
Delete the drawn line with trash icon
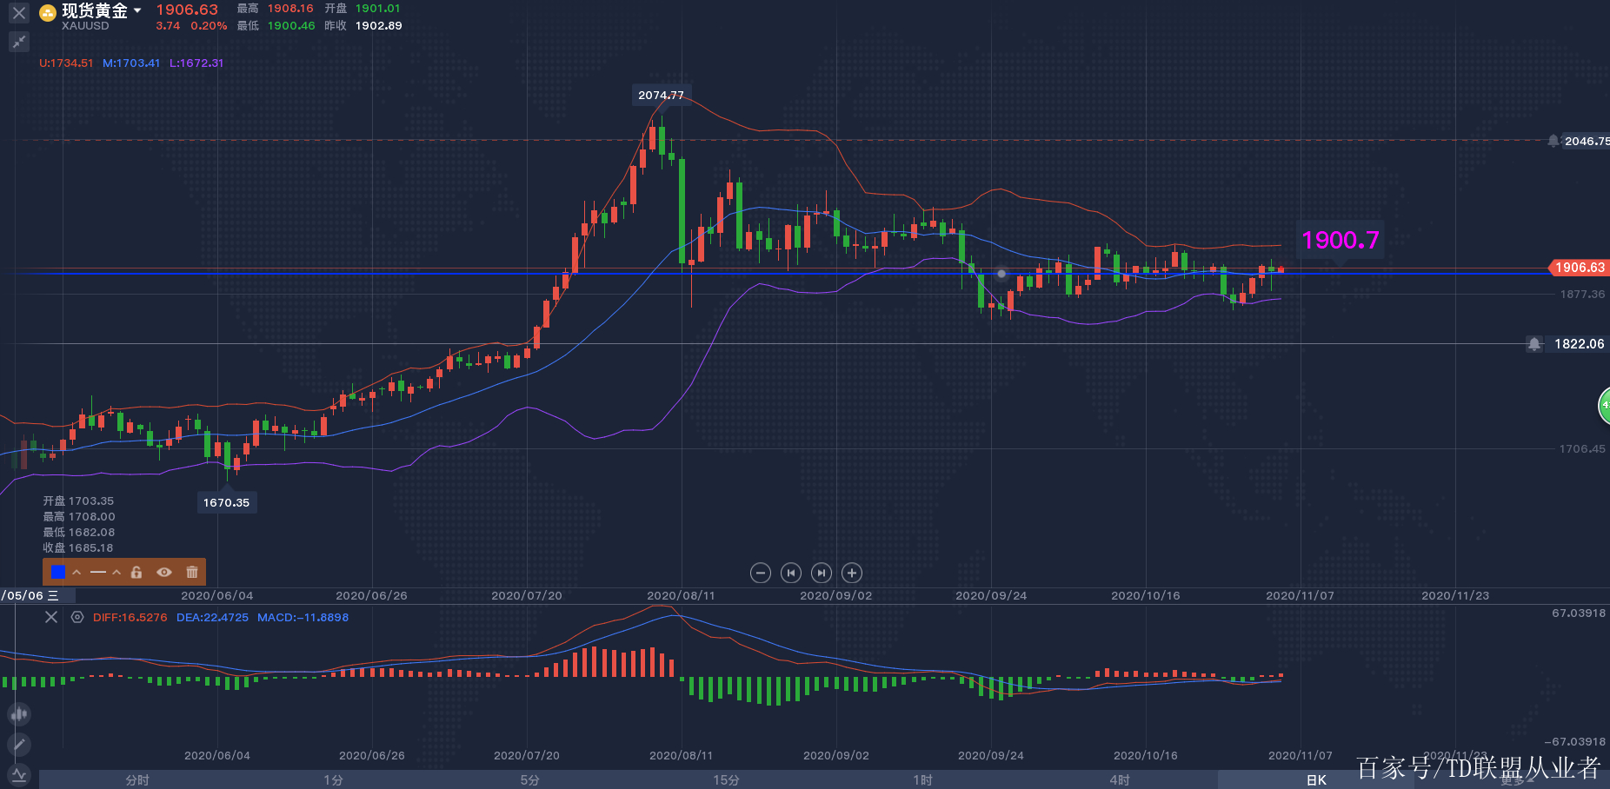(x=192, y=572)
